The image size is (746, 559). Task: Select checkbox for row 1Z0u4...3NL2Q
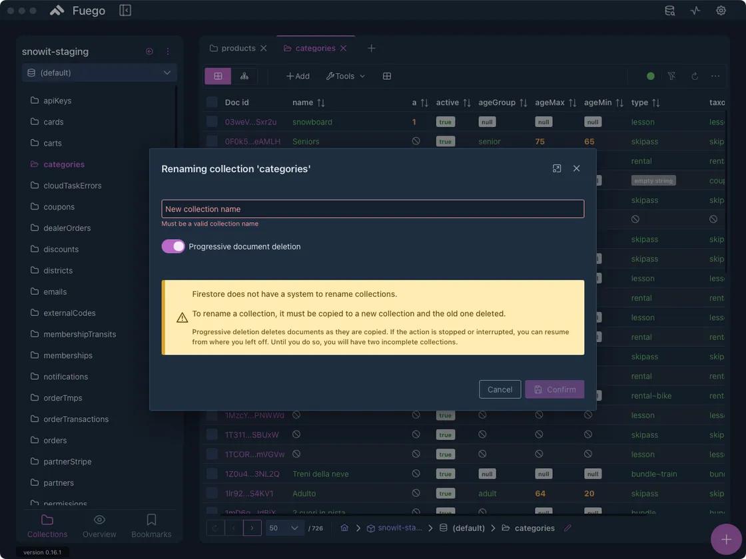[x=212, y=474]
